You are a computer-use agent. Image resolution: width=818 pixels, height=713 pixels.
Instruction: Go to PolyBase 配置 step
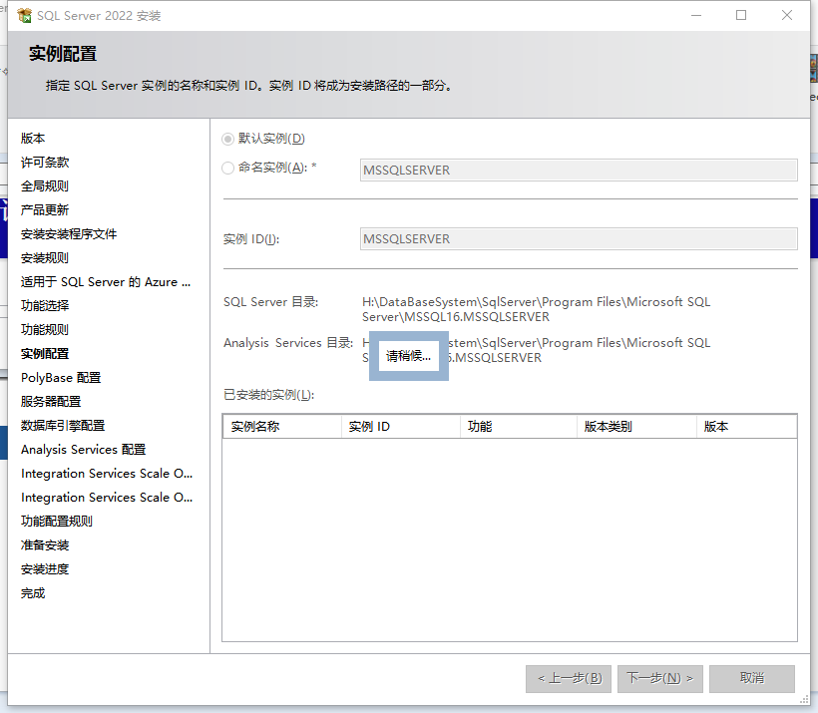[x=61, y=378]
